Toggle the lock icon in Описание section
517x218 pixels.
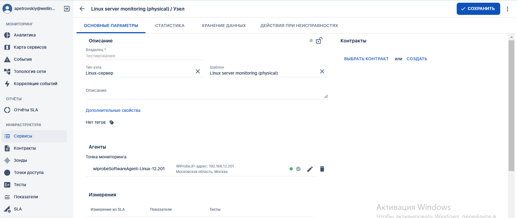319,41
